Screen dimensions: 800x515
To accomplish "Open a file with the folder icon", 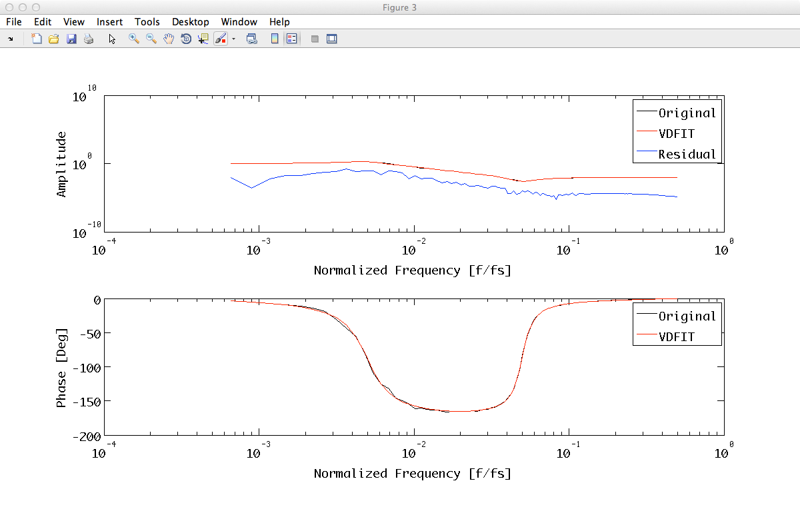I will coord(54,39).
